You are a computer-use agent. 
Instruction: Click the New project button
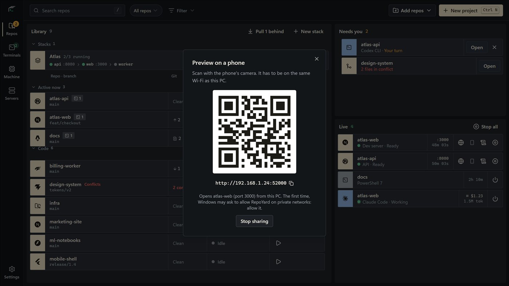pos(471,11)
